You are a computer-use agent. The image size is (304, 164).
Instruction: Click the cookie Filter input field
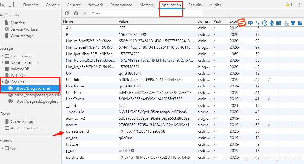point(147,14)
